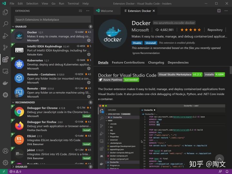Close the Extension: Docker tab
Screen dimensions: 232x174
pos(154,11)
